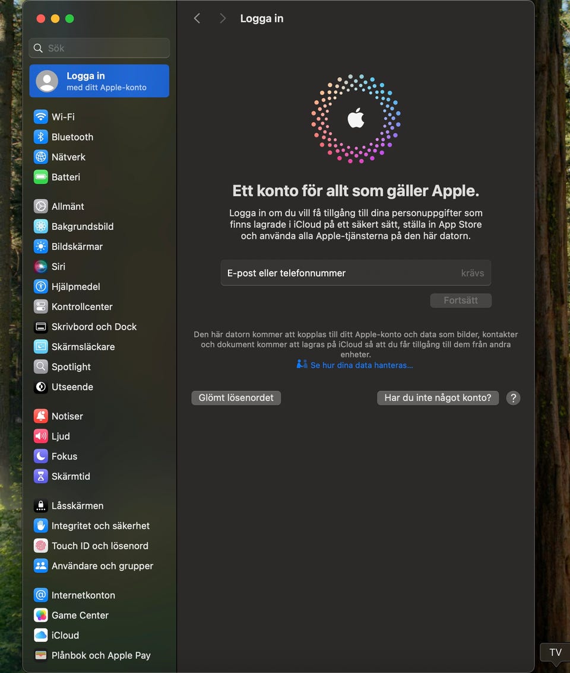Click 'Har du inte något konto?' button
The width and height of the screenshot is (570, 673).
[438, 398]
